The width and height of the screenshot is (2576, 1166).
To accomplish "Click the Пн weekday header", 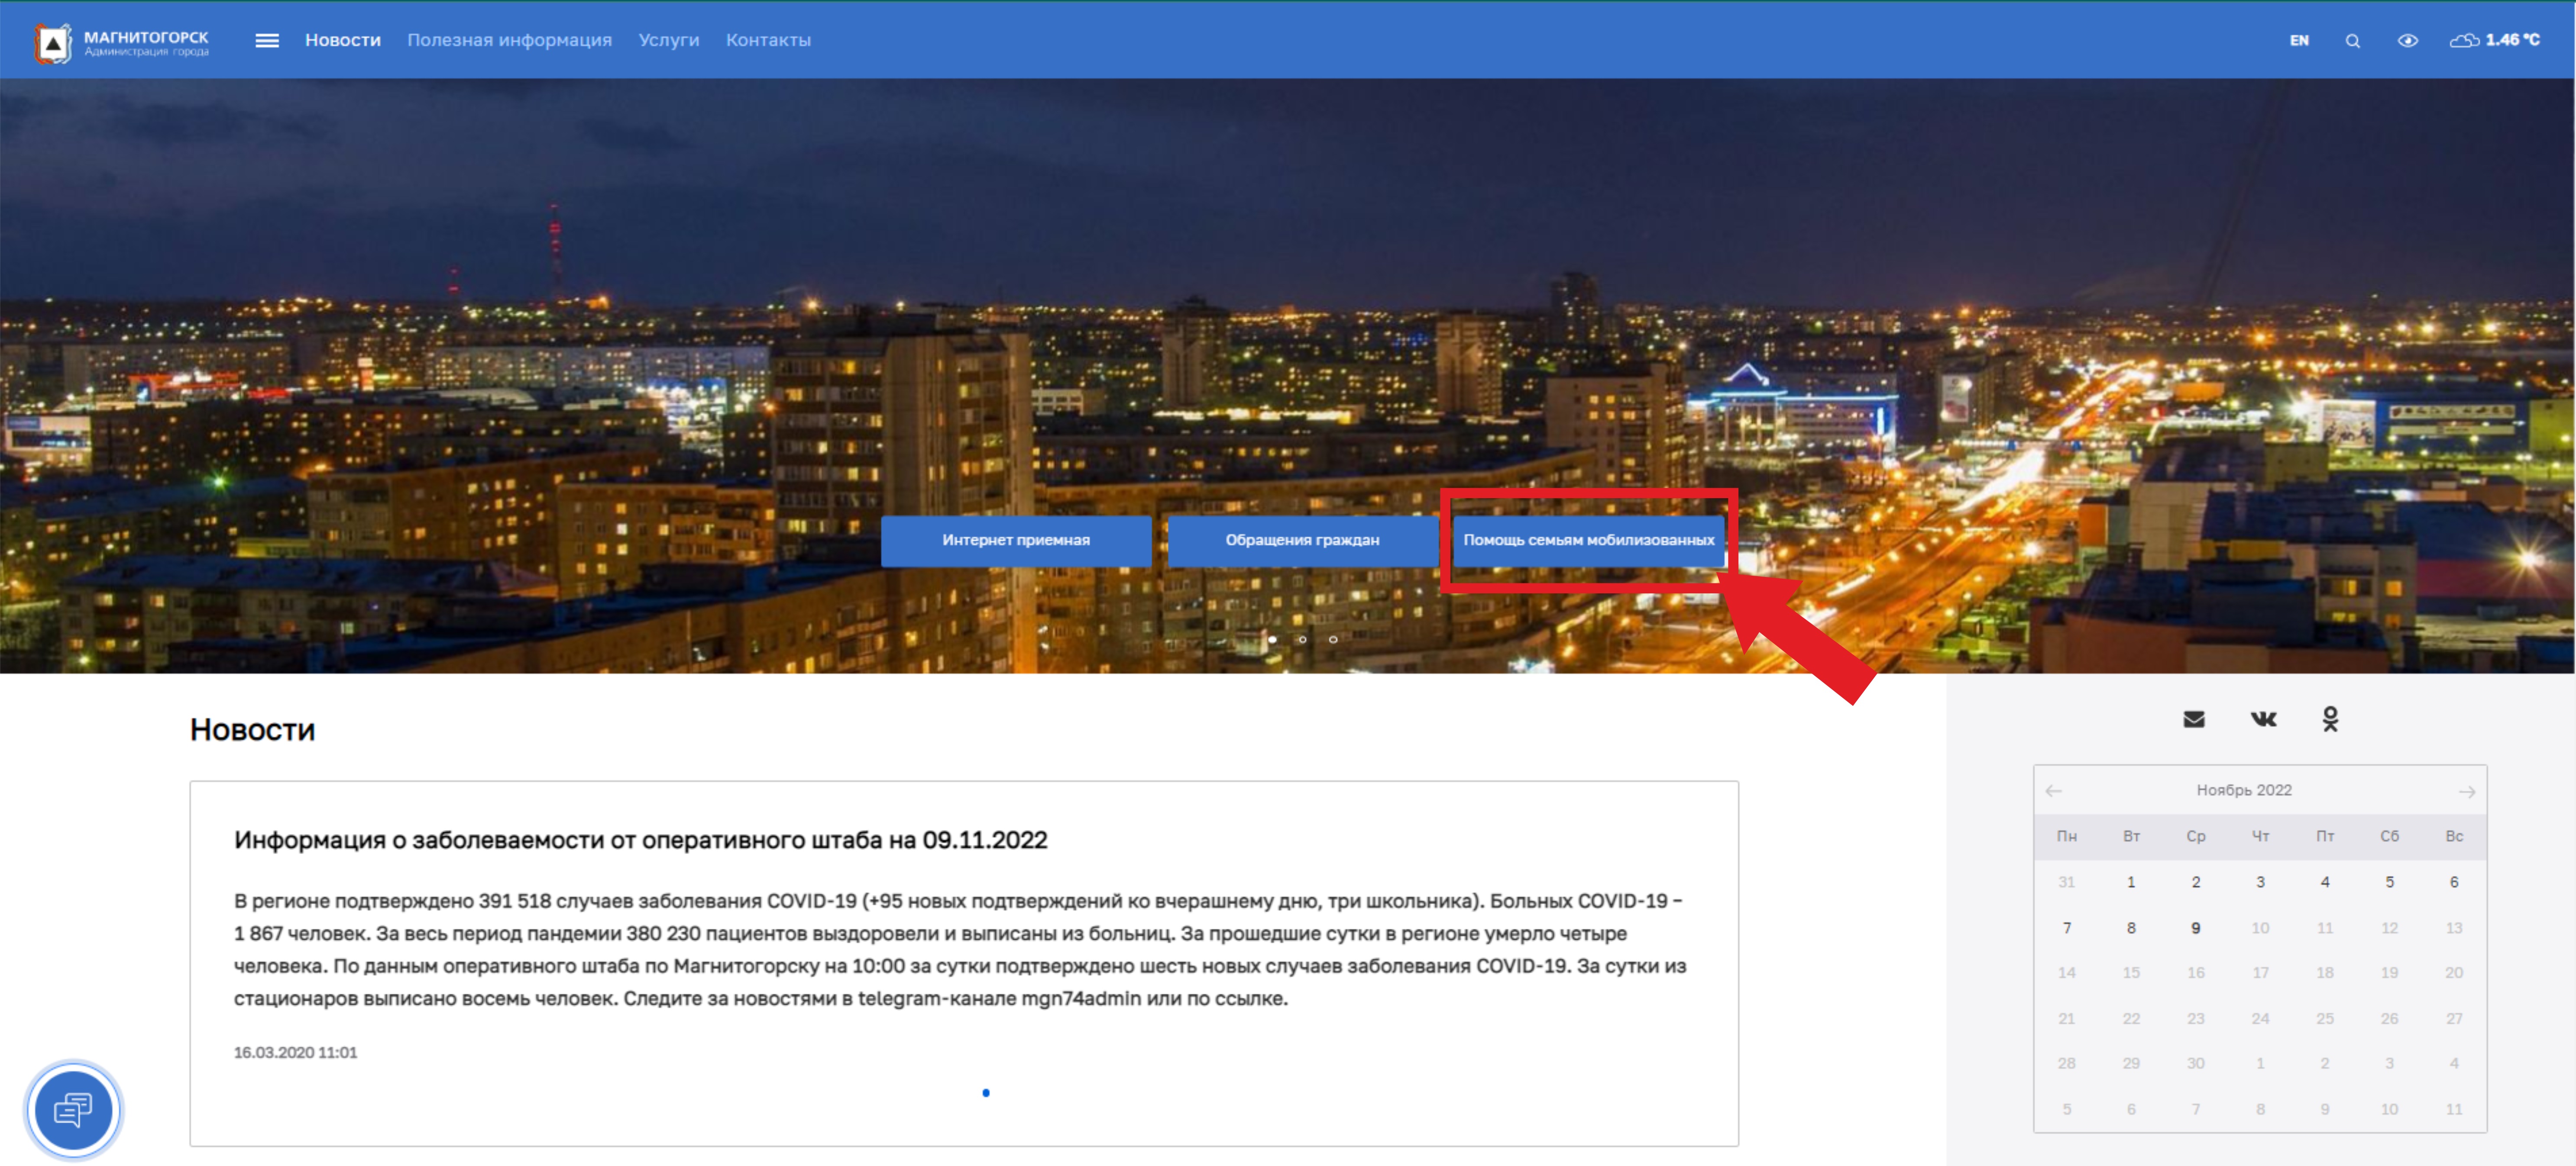I will pos(2067,837).
